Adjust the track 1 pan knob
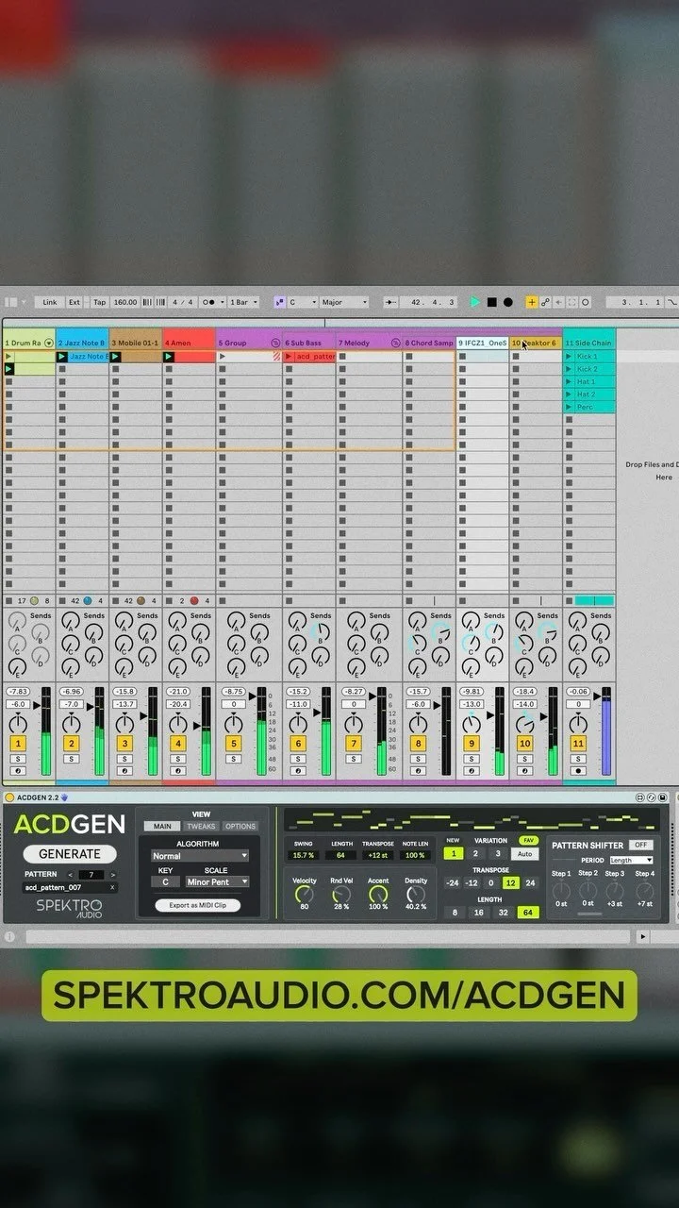Viewport: 679px width, 1208px height. pyautogui.click(x=18, y=724)
